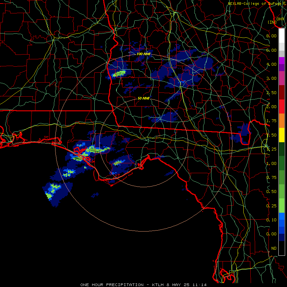Click the '0.75' legend value
The width and height of the screenshot is (287, 287).
pyautogui.click(x=271, y=178)
